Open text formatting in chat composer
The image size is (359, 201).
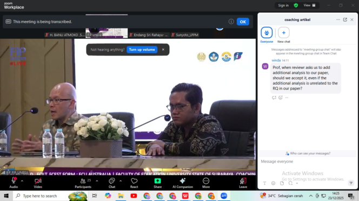(264, 183)
